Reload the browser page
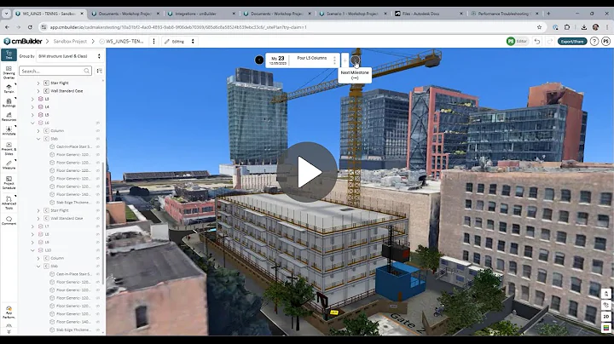 coord(30,27)
